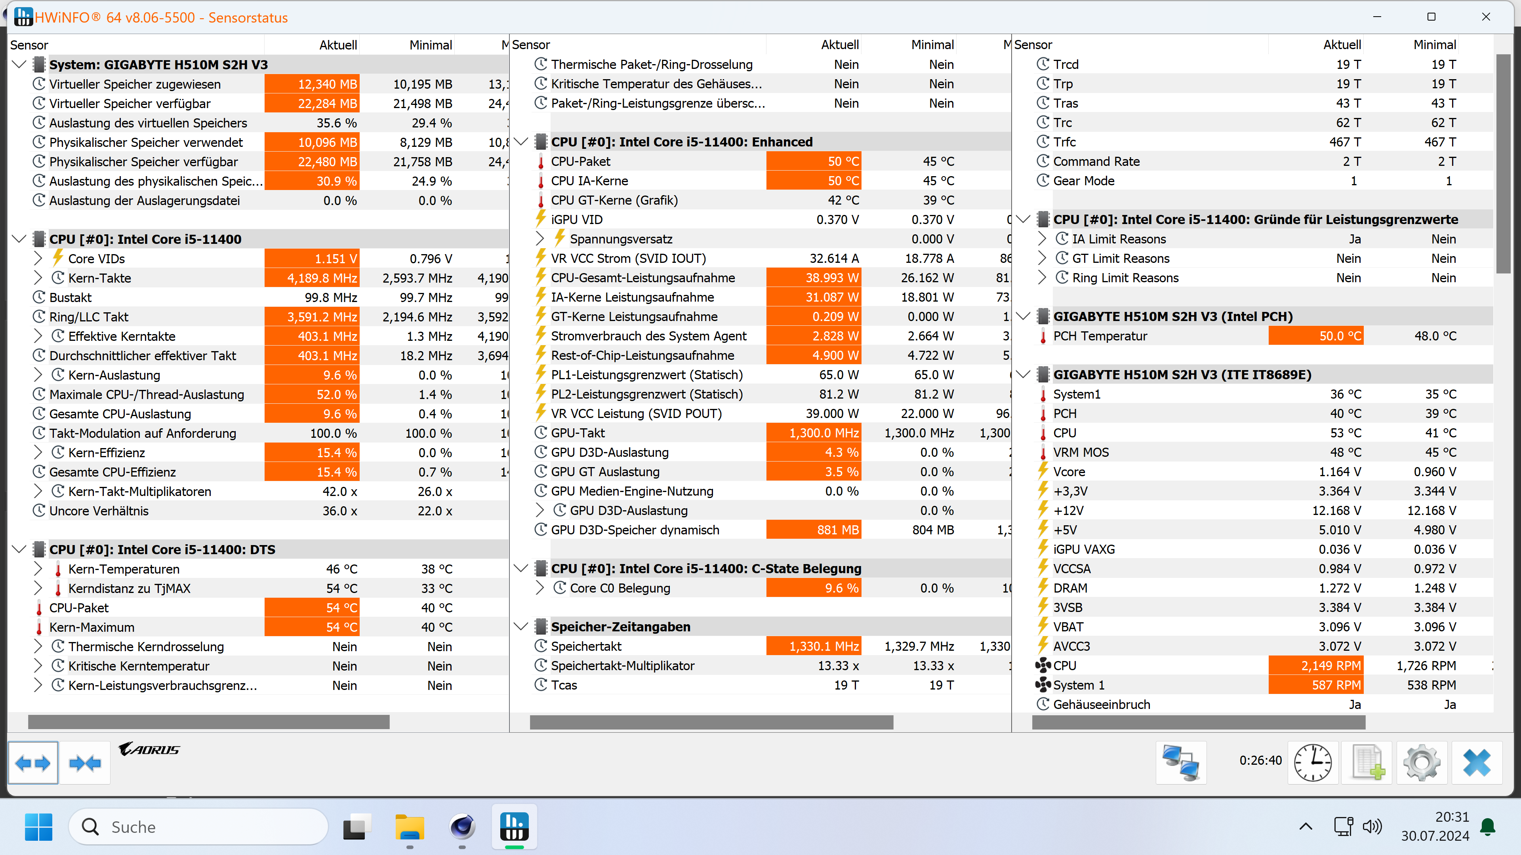Click the right panel horizontal scrollbar
This screenshot has height=855, width=1521.
point(1199,722)
